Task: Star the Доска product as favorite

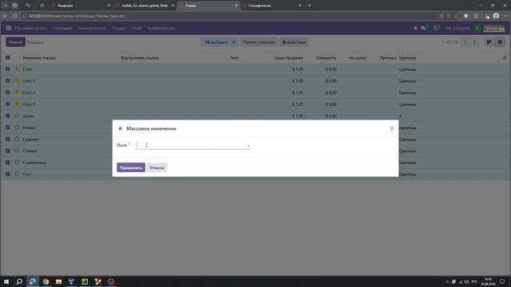Action: (17, 116)
